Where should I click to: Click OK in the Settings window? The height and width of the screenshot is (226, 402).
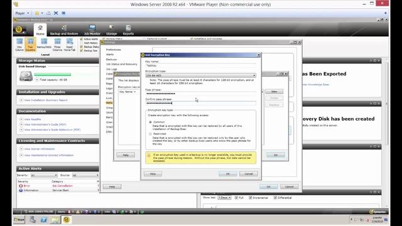click(x=268, y=186)
